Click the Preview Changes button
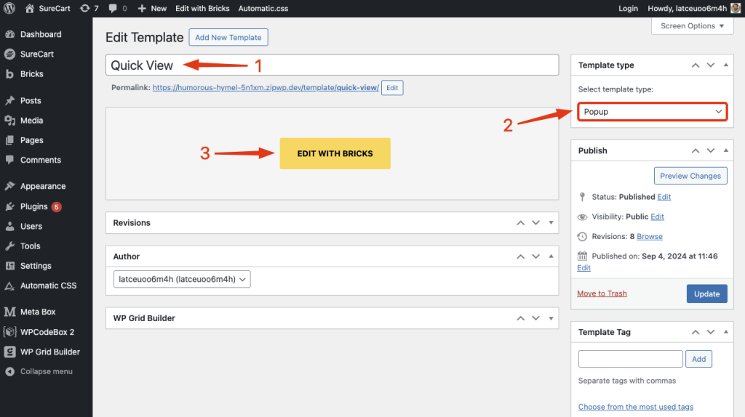The height and width of the screenshot is (417, 745). click(690, 176)
